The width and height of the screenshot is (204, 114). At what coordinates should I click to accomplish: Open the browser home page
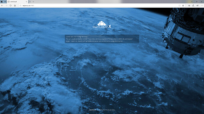point(15,6)
